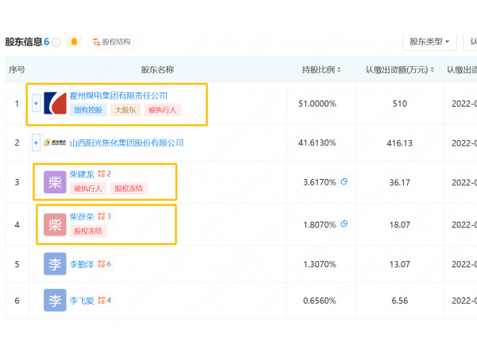Click the clock icon beside 1.8070%
477x358 pixels.
click(x=344, y=224)
